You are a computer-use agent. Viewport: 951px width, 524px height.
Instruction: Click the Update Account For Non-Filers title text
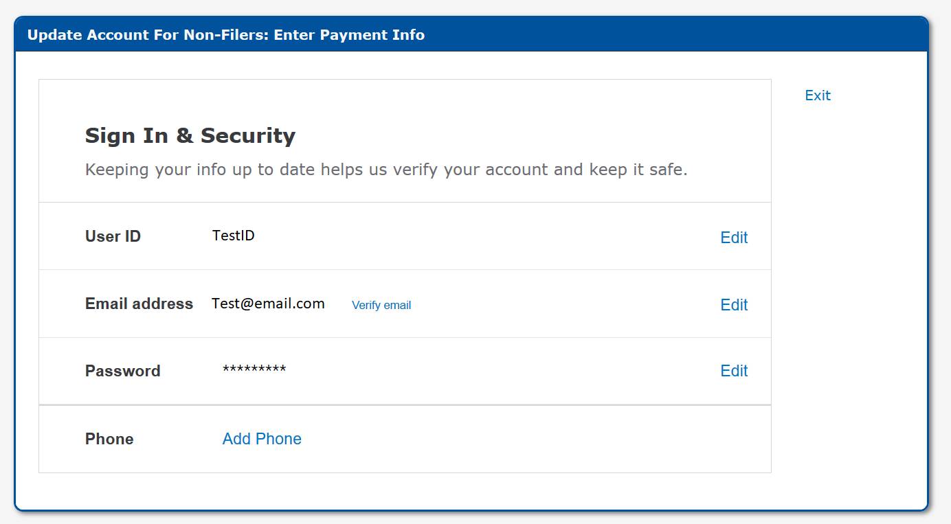pos(226,35)
